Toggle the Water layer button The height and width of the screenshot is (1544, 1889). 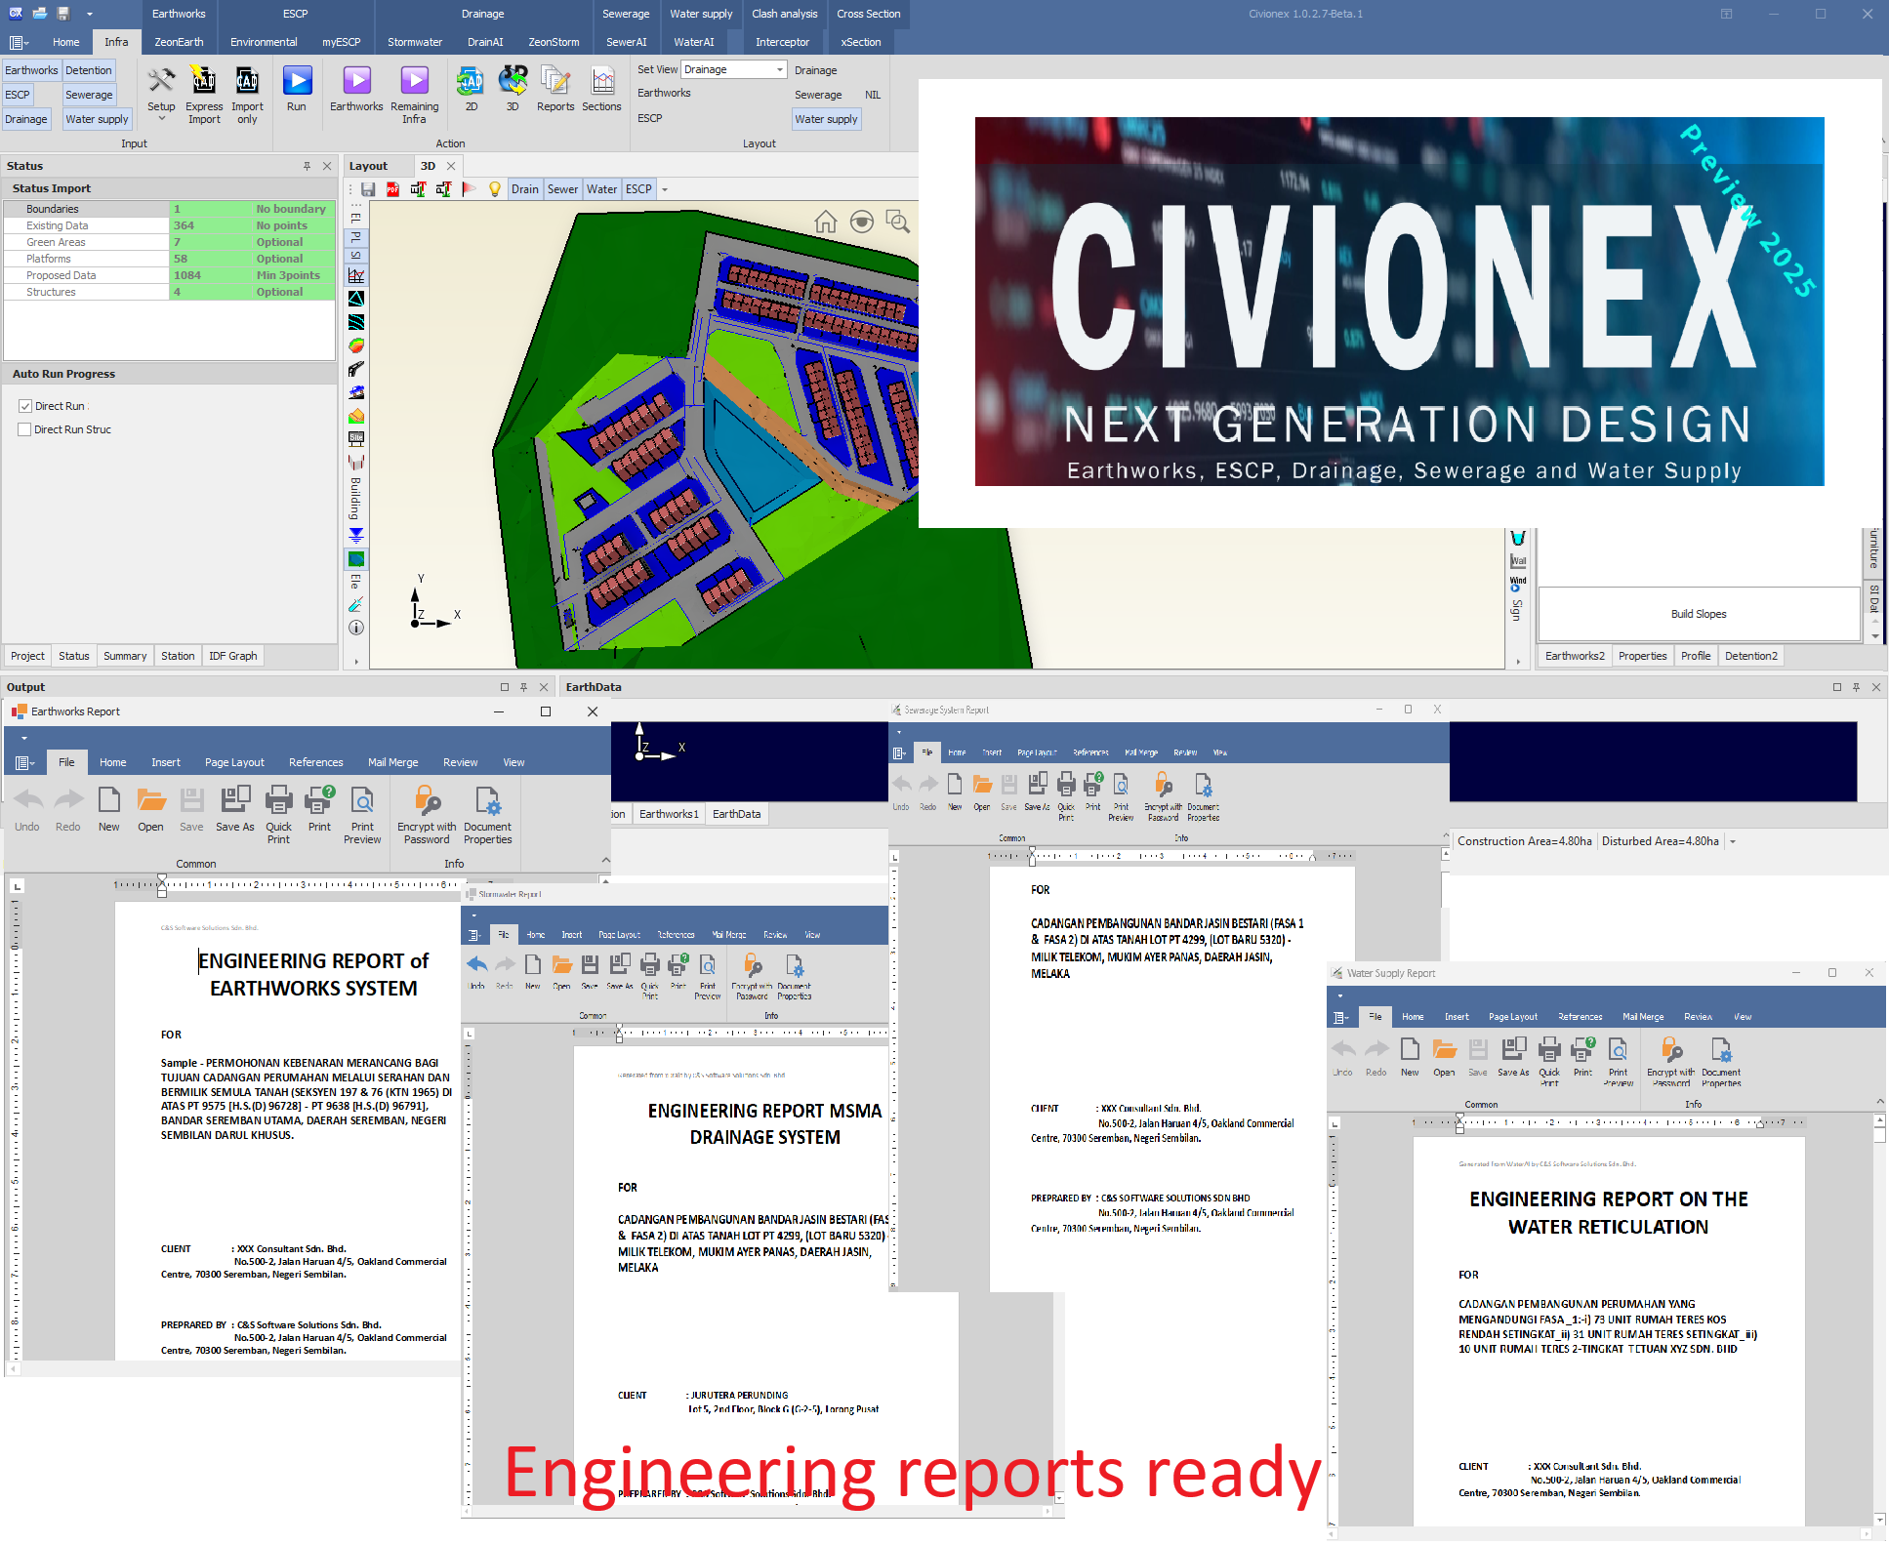pos(601,189)
